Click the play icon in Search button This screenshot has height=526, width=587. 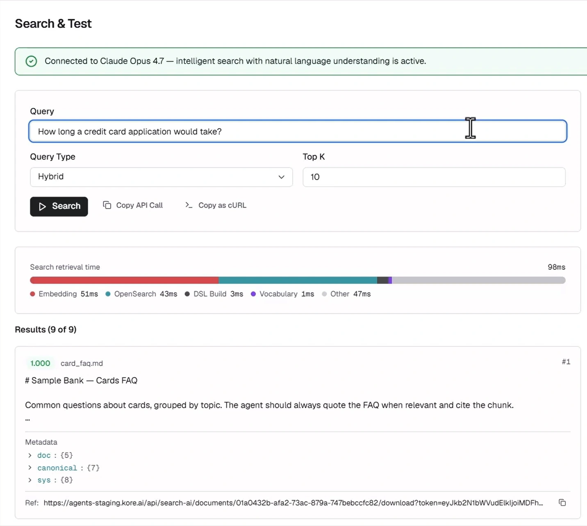point(42,206)
